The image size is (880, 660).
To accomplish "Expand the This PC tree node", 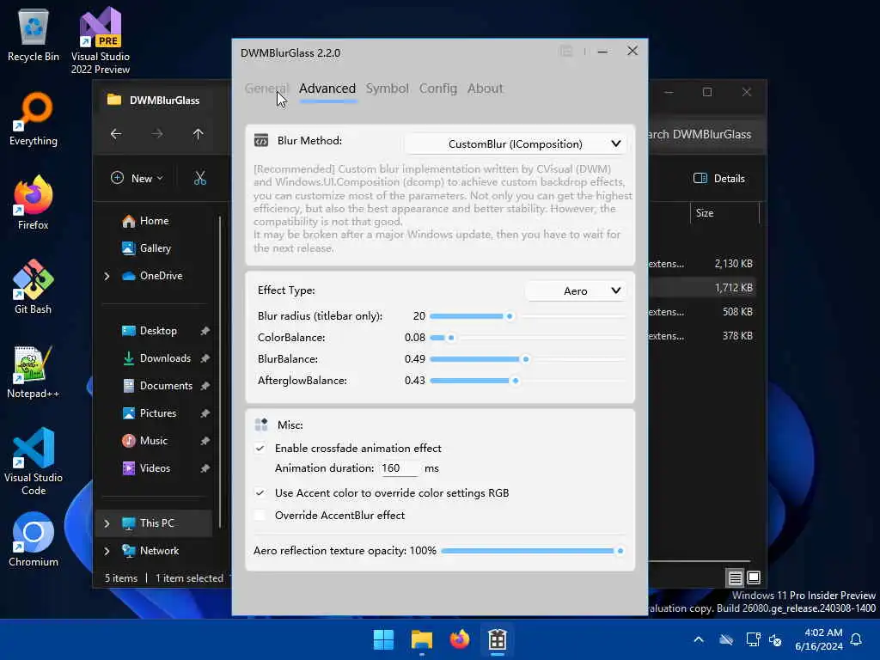I will [107, 523].
